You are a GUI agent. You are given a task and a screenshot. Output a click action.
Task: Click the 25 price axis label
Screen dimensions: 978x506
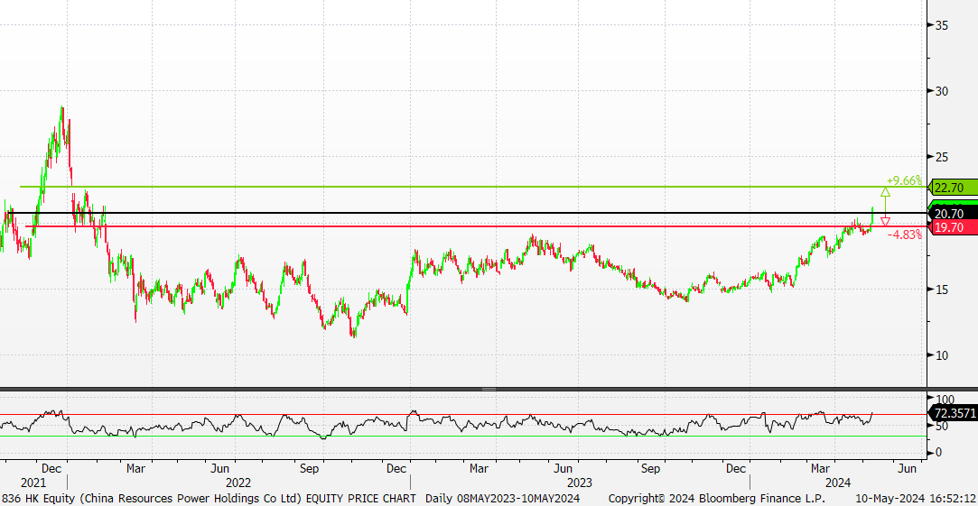click(x=942, y=157)
